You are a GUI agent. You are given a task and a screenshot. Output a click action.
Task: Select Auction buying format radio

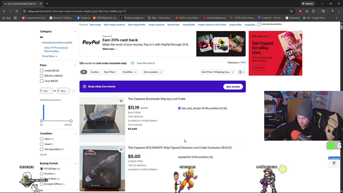(x=42, y=174)
